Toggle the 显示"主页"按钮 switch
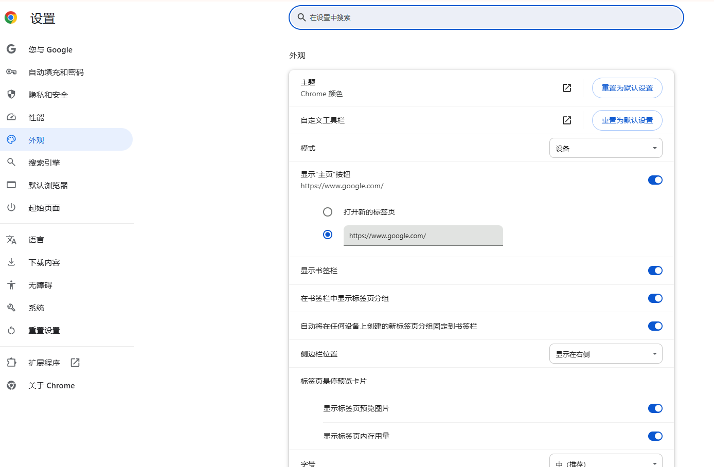714x467 pixels. [655, 180]
